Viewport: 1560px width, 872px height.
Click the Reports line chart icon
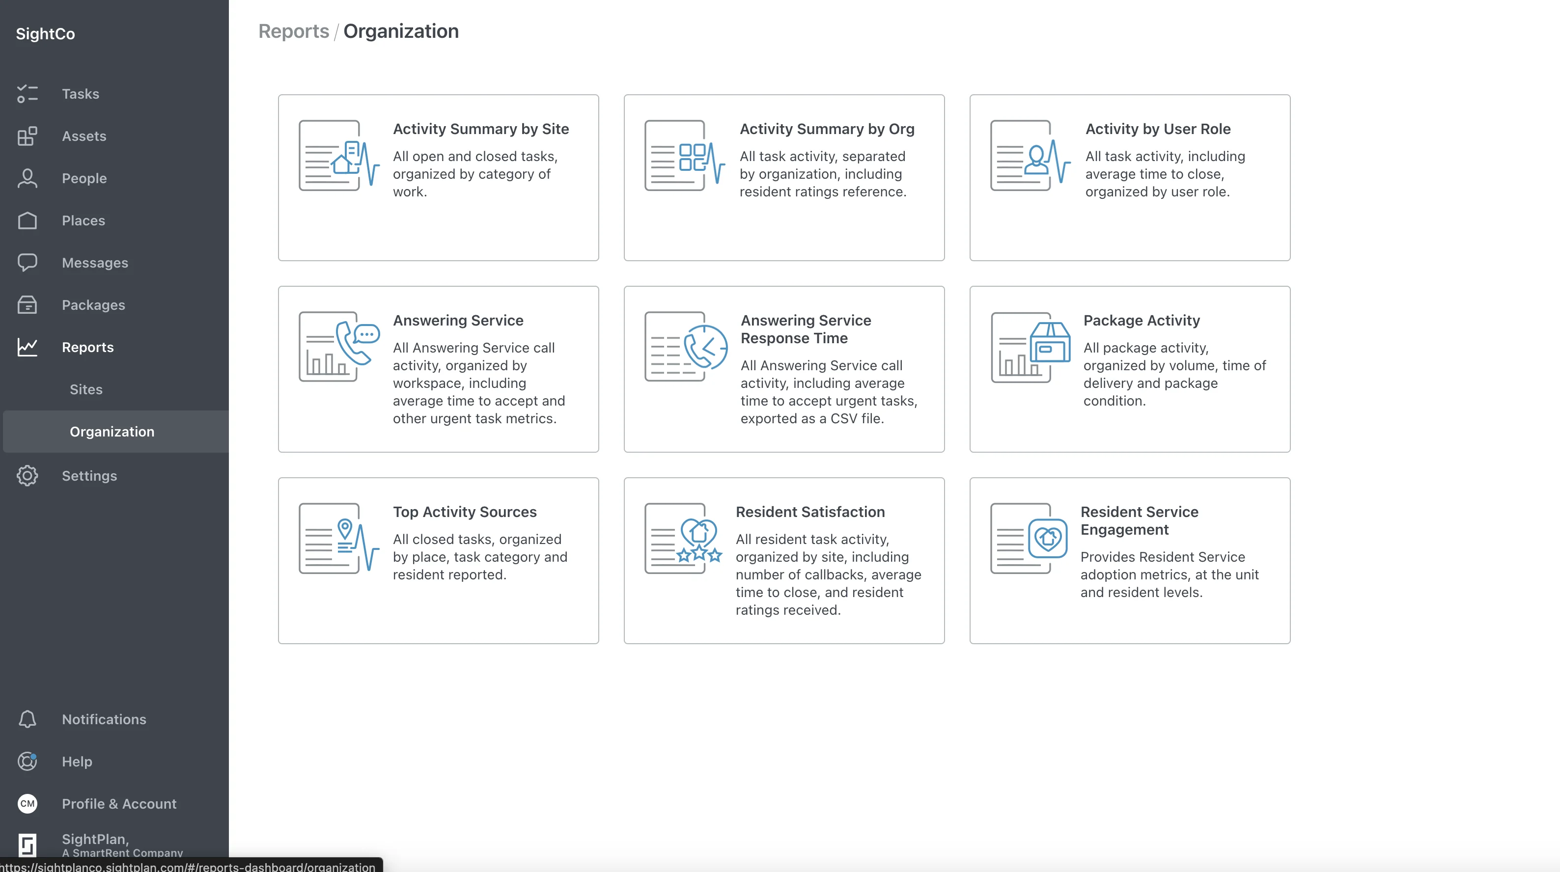(x=27, y=347)
